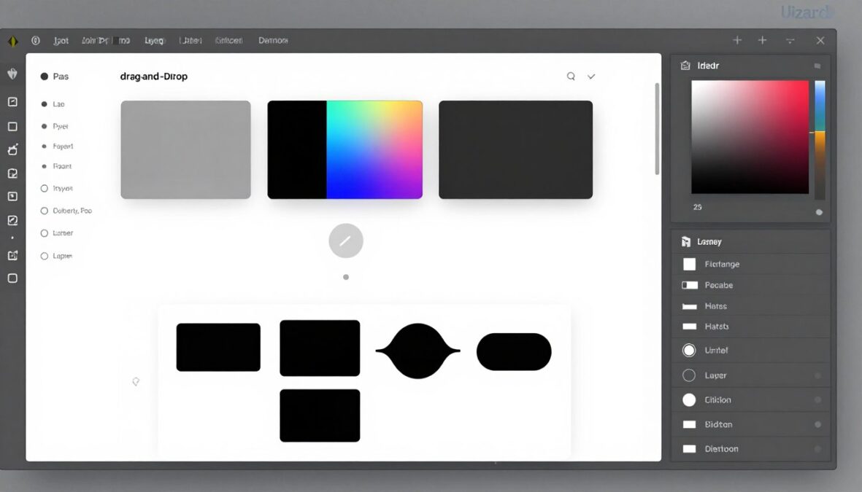This screenshot has width=862, height=492.
Task: Click the bar icon beside Hates
Action: point(689,306)
